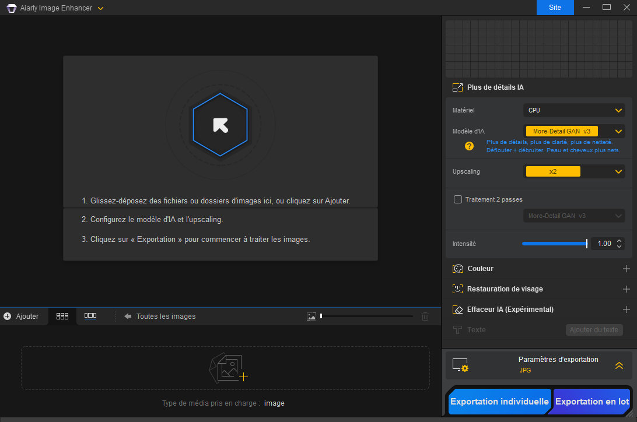Click the thumbnail size image icon

coord(311,316)
